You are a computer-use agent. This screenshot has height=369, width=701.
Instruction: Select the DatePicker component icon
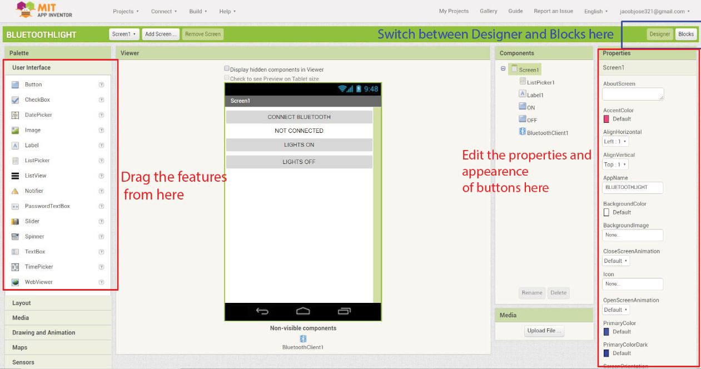(x=15, y=115)
